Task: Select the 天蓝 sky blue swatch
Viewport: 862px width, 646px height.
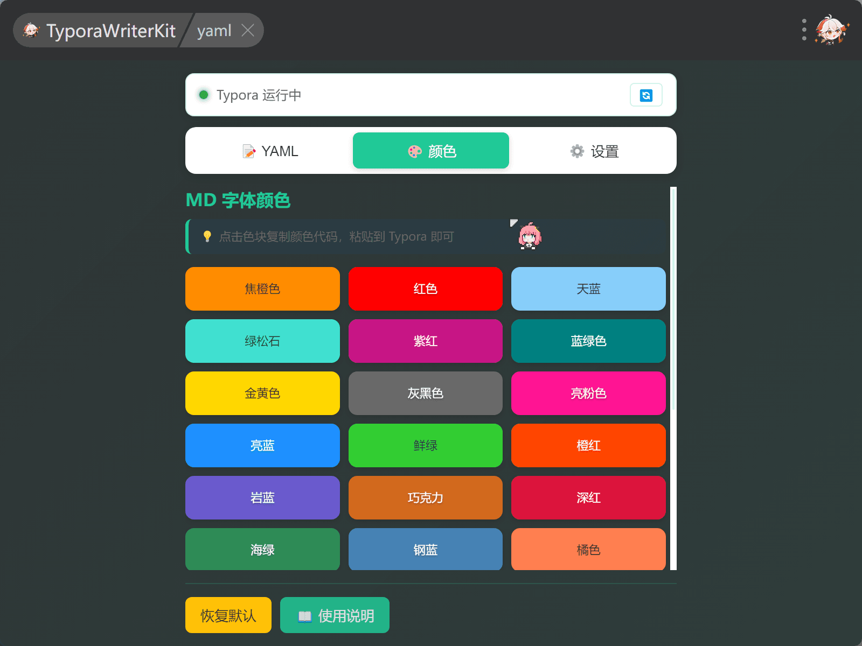Action: 588,289
